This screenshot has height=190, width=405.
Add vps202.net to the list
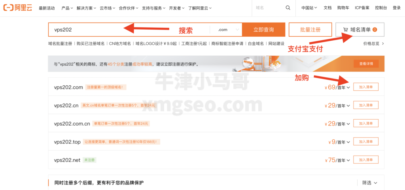coord(366,160)
